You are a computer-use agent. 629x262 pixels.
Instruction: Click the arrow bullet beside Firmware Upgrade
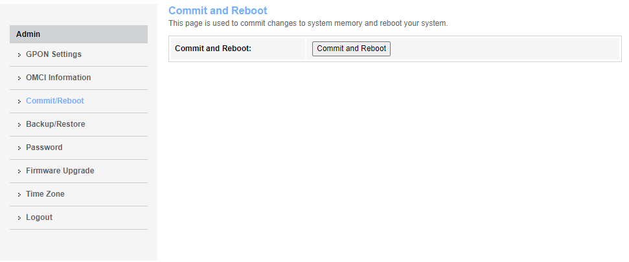pyautogui.click(x=20, y=171)
